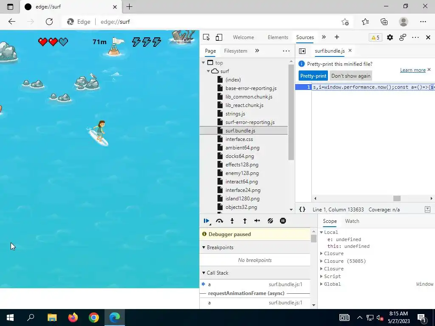
Task: Add a new tool tab with plus icon
Action: pos(337,37)
